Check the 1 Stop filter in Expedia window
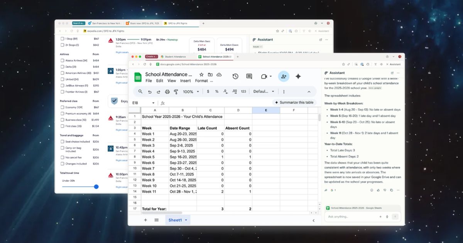This screenshot has height=243, width=463. point(63,39)
